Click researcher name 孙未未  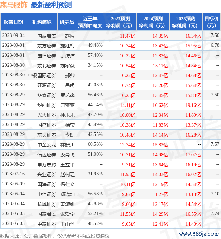tap(68, 115)
